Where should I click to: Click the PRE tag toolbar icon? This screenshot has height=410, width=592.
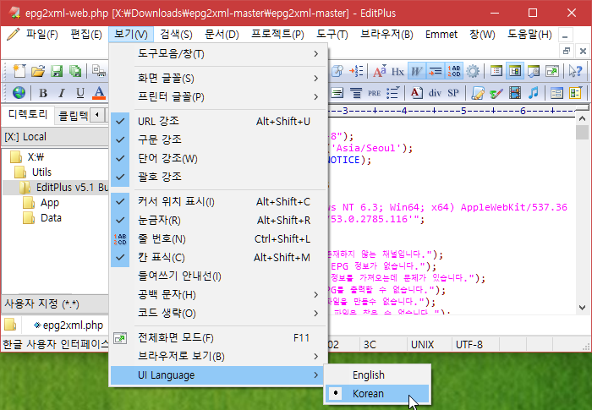click(x=374, y=93)
